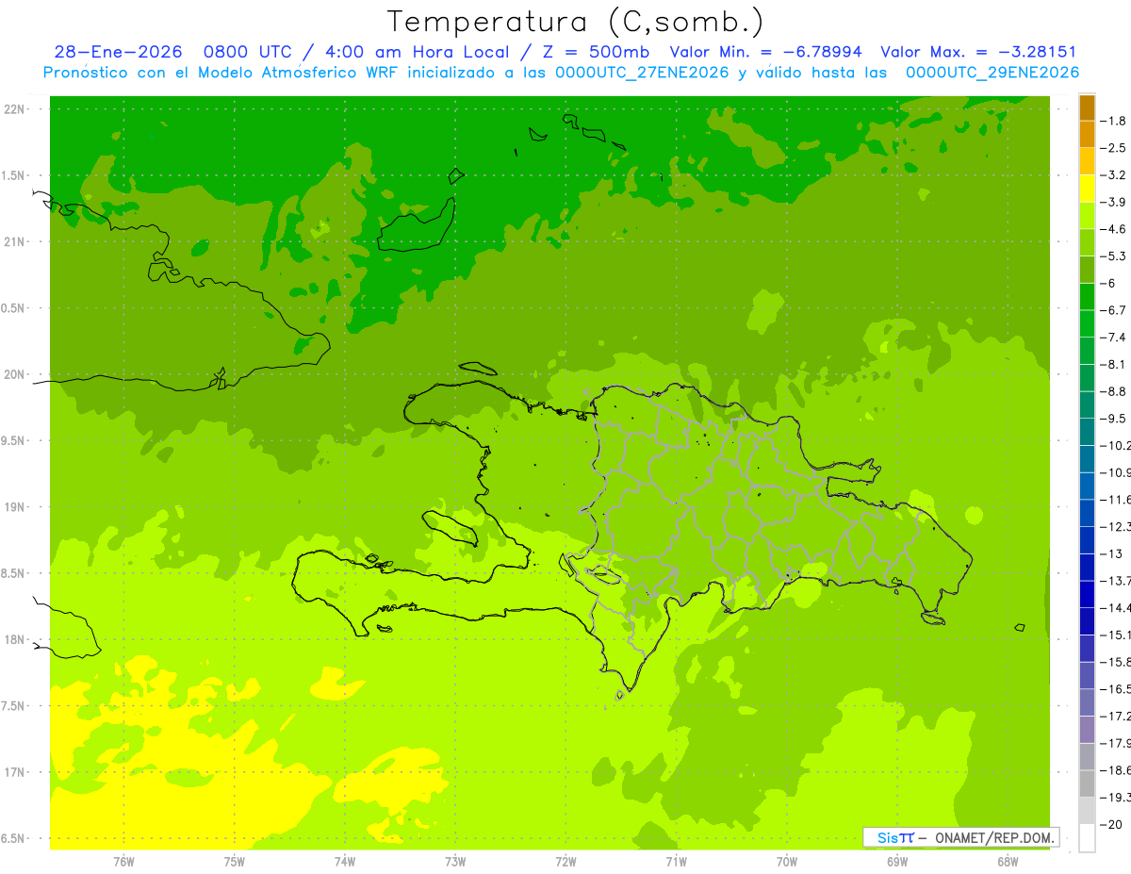Click the "-9.5" colorbar label
The image size is (1131, 874).
pyautogui.click(x=1114, y=419)
